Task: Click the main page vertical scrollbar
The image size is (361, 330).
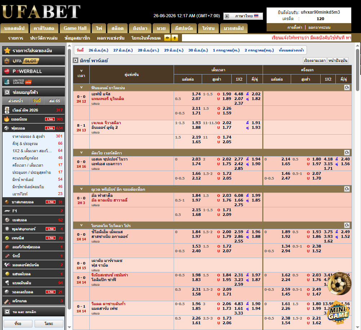Action: coord(357,70)
